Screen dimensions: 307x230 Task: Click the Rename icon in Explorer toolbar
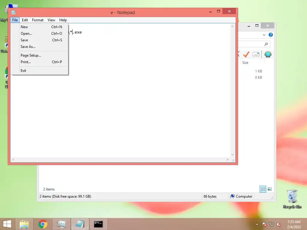256,54
